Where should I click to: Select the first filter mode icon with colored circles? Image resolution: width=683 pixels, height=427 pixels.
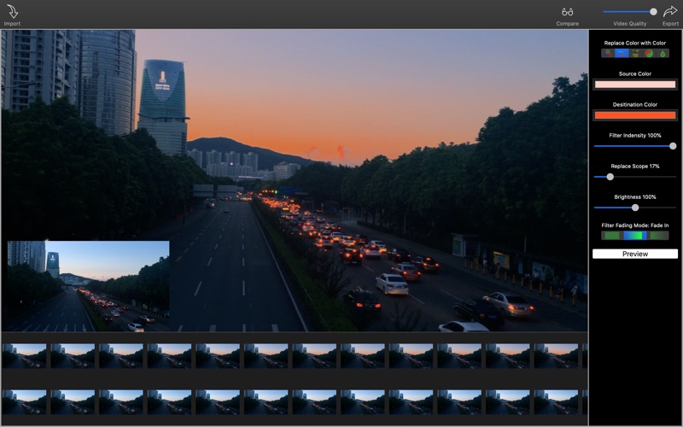(608, 53)
